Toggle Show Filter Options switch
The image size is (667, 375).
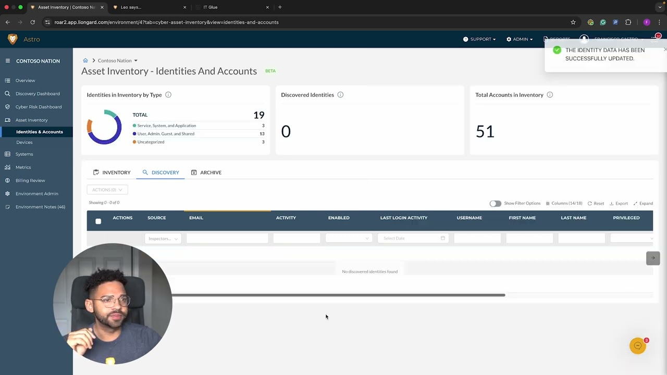(495, 203)
